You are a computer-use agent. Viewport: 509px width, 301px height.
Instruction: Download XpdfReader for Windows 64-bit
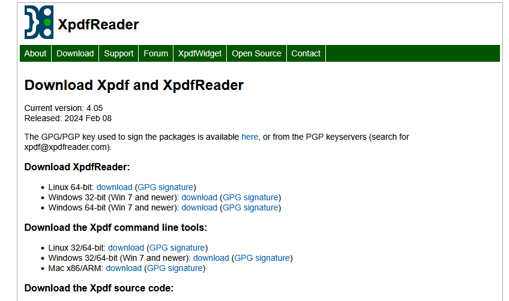click(199, 207)
